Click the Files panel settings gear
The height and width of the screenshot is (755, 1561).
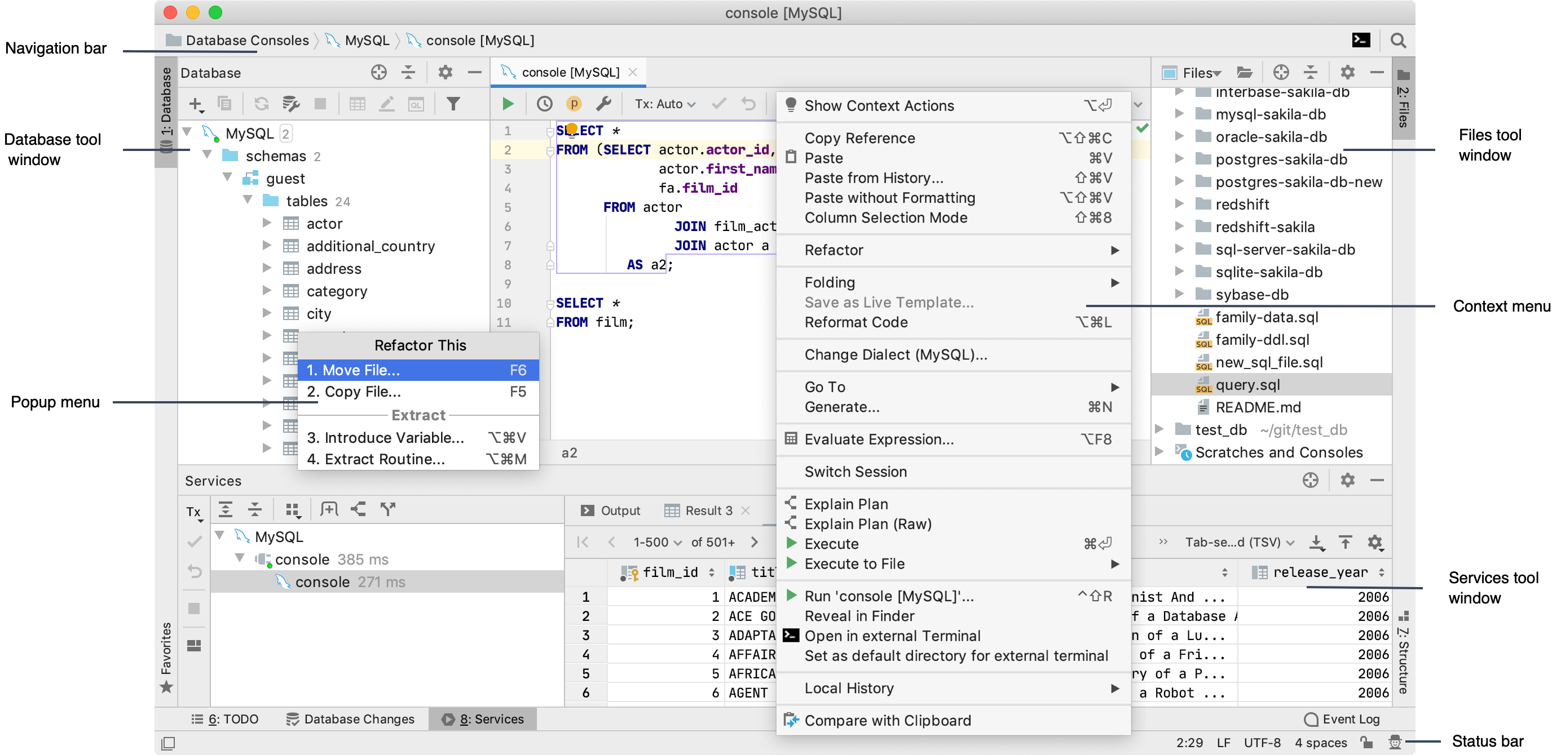pyautogui.click(x=1347, y=73)
